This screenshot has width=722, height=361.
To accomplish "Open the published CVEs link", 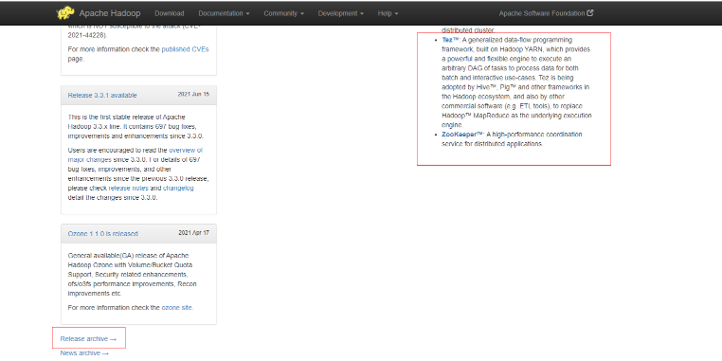I will pyautogui.click(x=185, y=49).
